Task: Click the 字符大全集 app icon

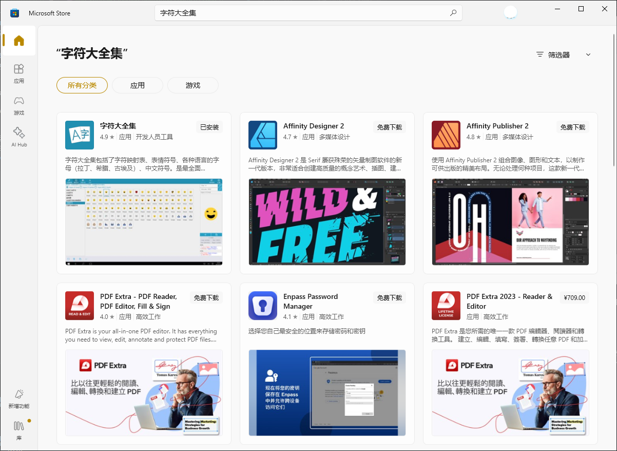Action: (80, 135)
